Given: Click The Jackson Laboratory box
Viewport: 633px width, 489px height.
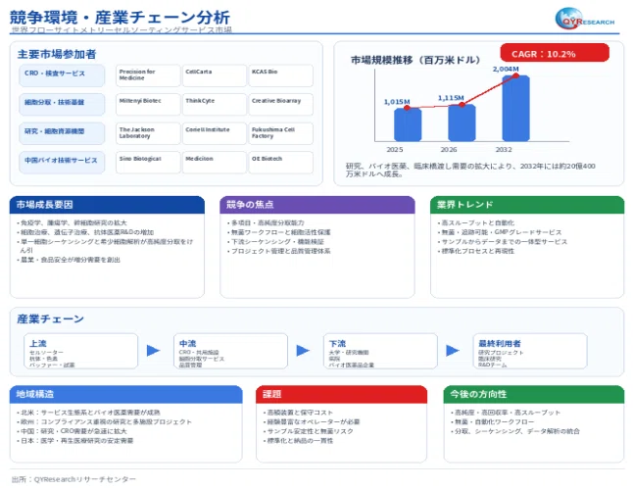Looking at the screenshot, I should click(148, 133).
